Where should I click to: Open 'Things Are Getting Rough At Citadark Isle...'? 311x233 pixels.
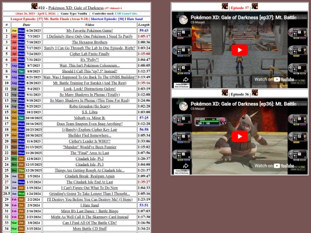coord(90,170)
